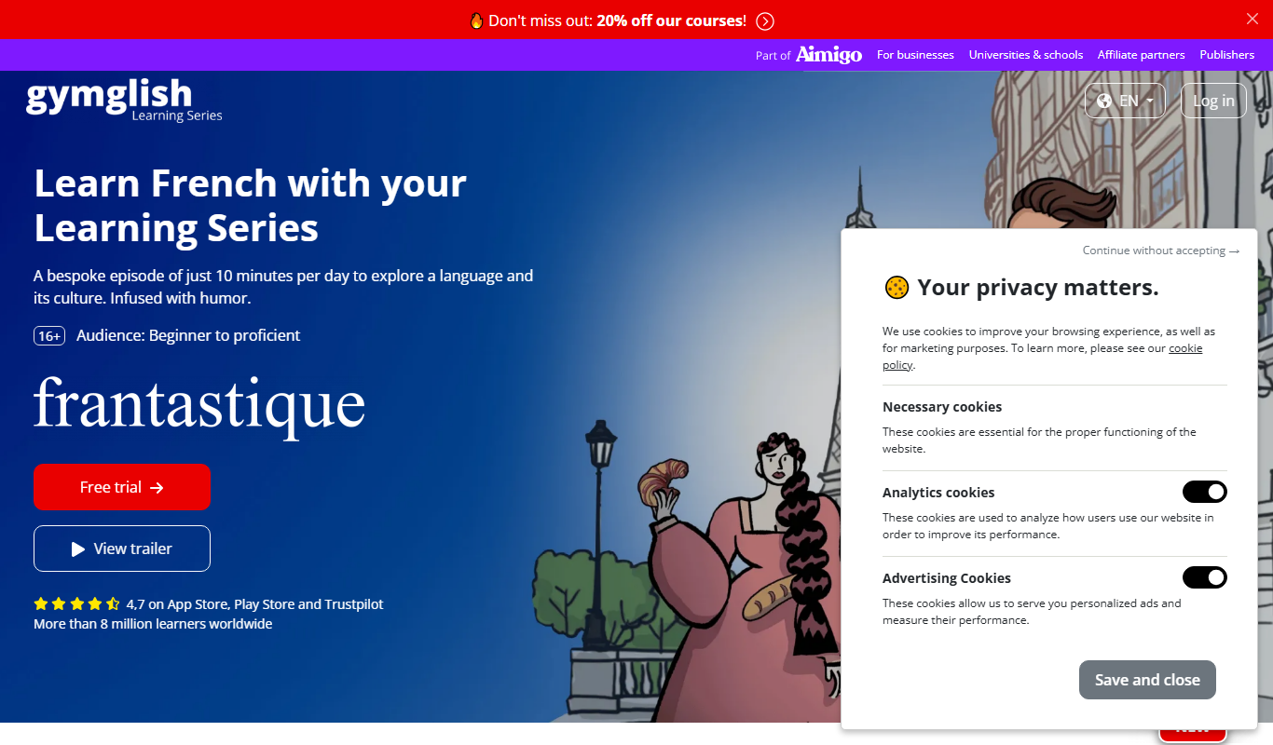This screenshot has width=1273, height=745.
Task: Click '4,7 on App Store, Play Store and Trustpilot' text
Action: (254, 603)
